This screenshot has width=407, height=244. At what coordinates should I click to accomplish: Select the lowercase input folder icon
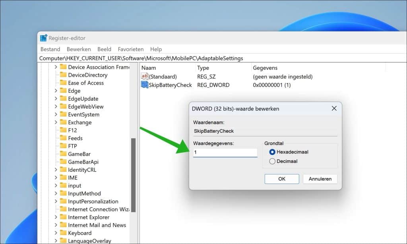(x=63, y=185)
